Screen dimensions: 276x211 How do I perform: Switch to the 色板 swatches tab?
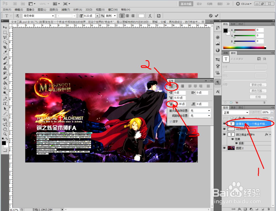(233, 24)
